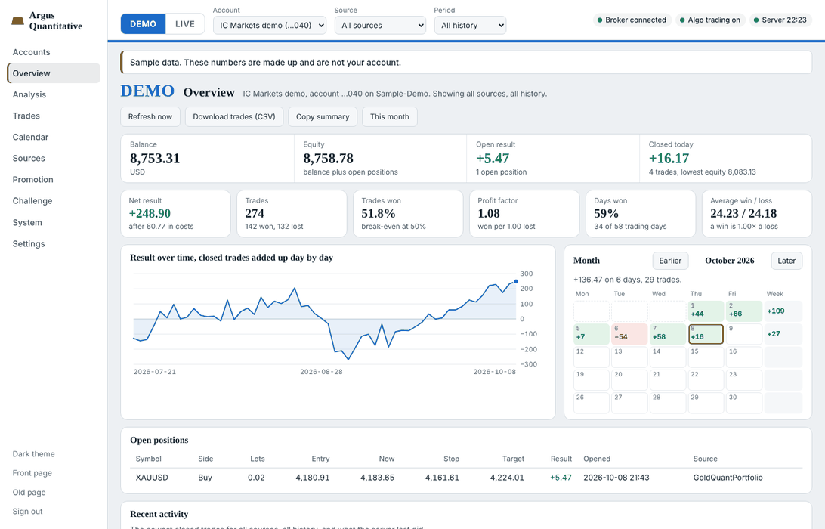825x529 pixels.
Task: Click the target price 4,224.01
Action: (507, 478)
